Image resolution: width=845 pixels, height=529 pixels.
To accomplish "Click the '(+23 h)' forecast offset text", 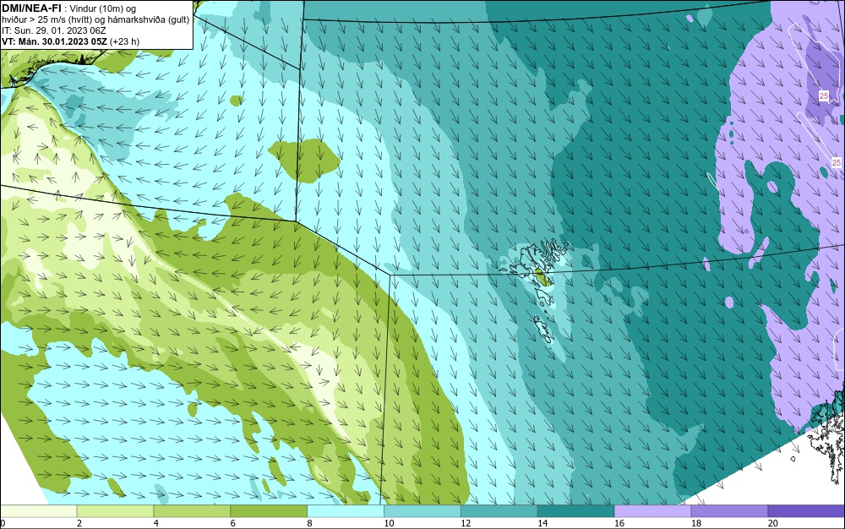I will 124,41.
